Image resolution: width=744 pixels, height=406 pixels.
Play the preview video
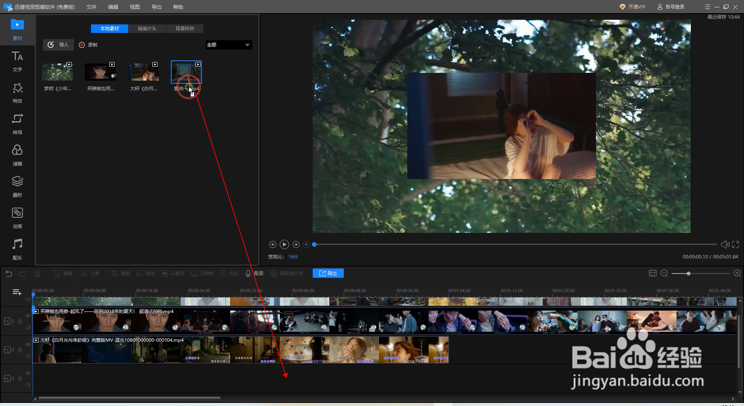pos(284,244)
